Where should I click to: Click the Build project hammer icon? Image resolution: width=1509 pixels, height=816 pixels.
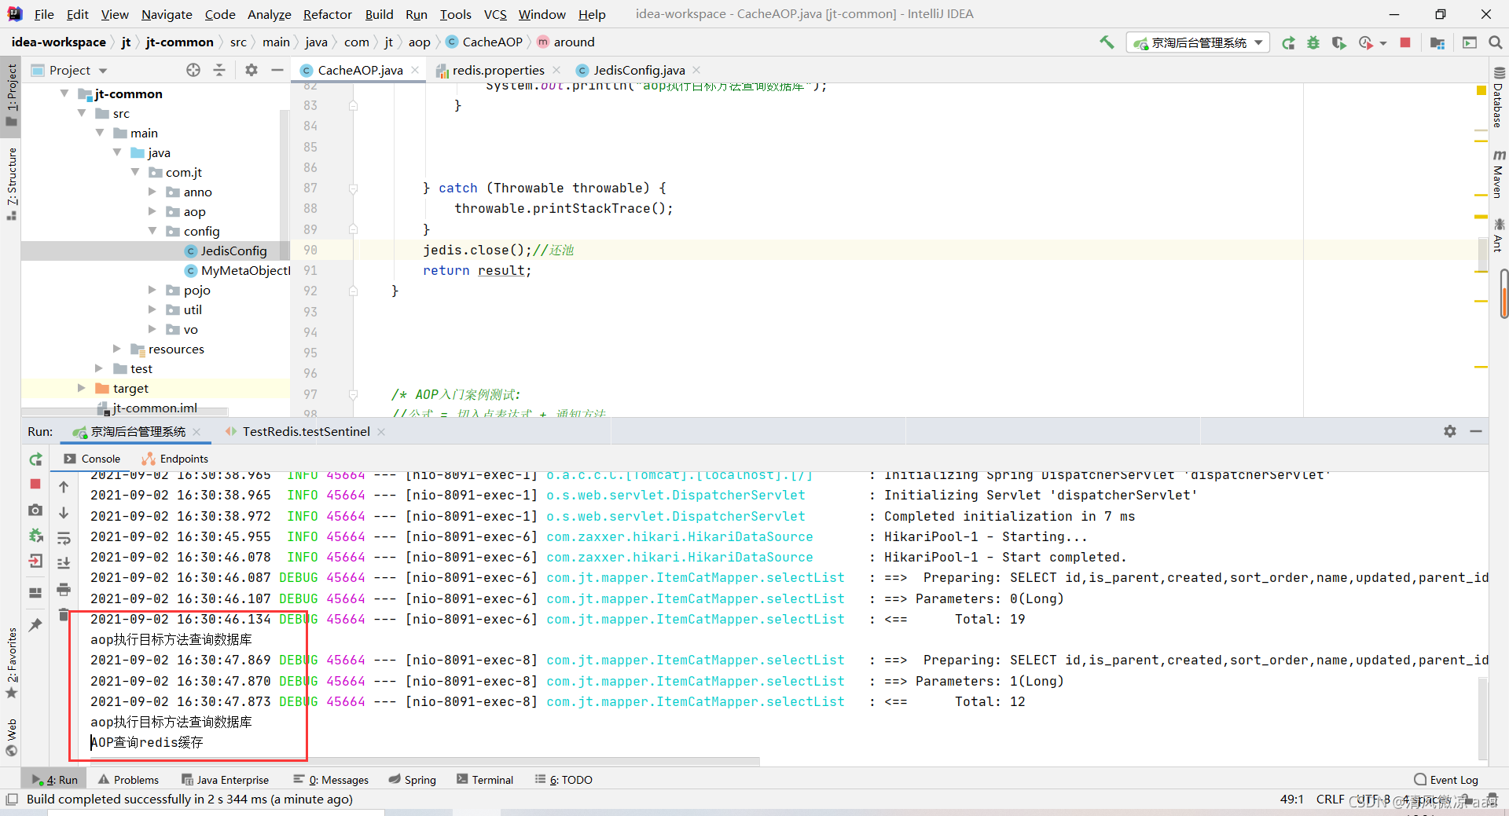pos(1107,42)
